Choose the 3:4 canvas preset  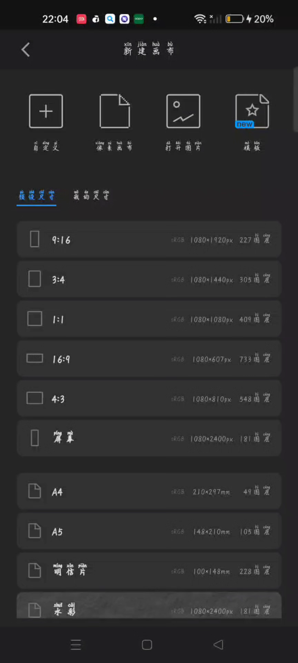click(x=149, y=279)
